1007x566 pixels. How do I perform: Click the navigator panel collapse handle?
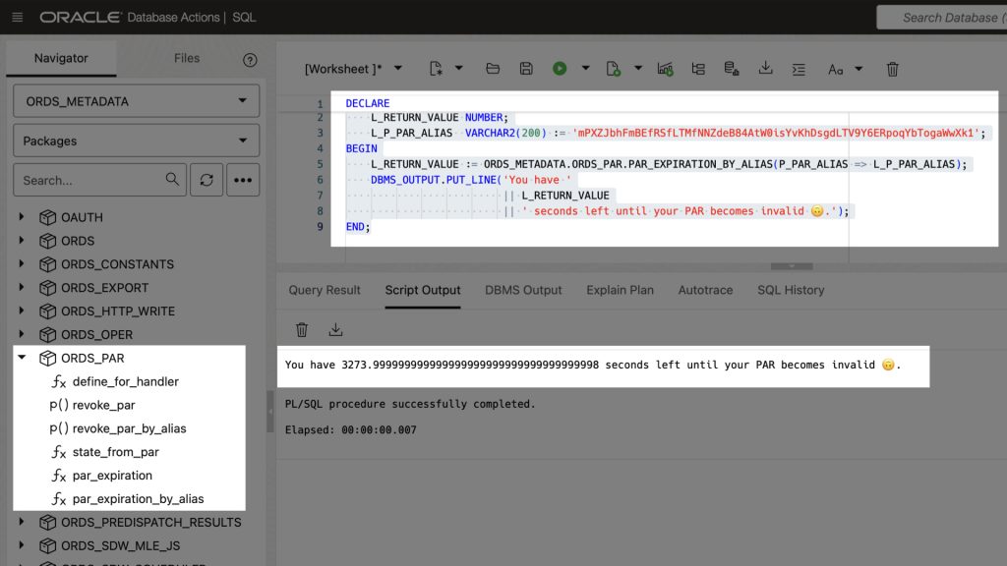tap(270, 412)
